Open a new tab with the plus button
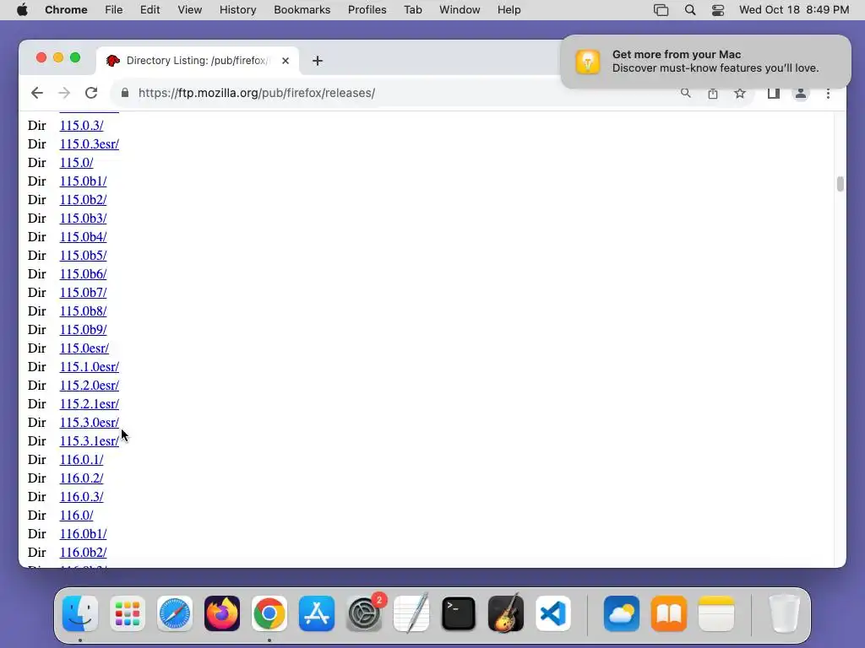Screen dimensions: 865x648 (x=318, y=61)
